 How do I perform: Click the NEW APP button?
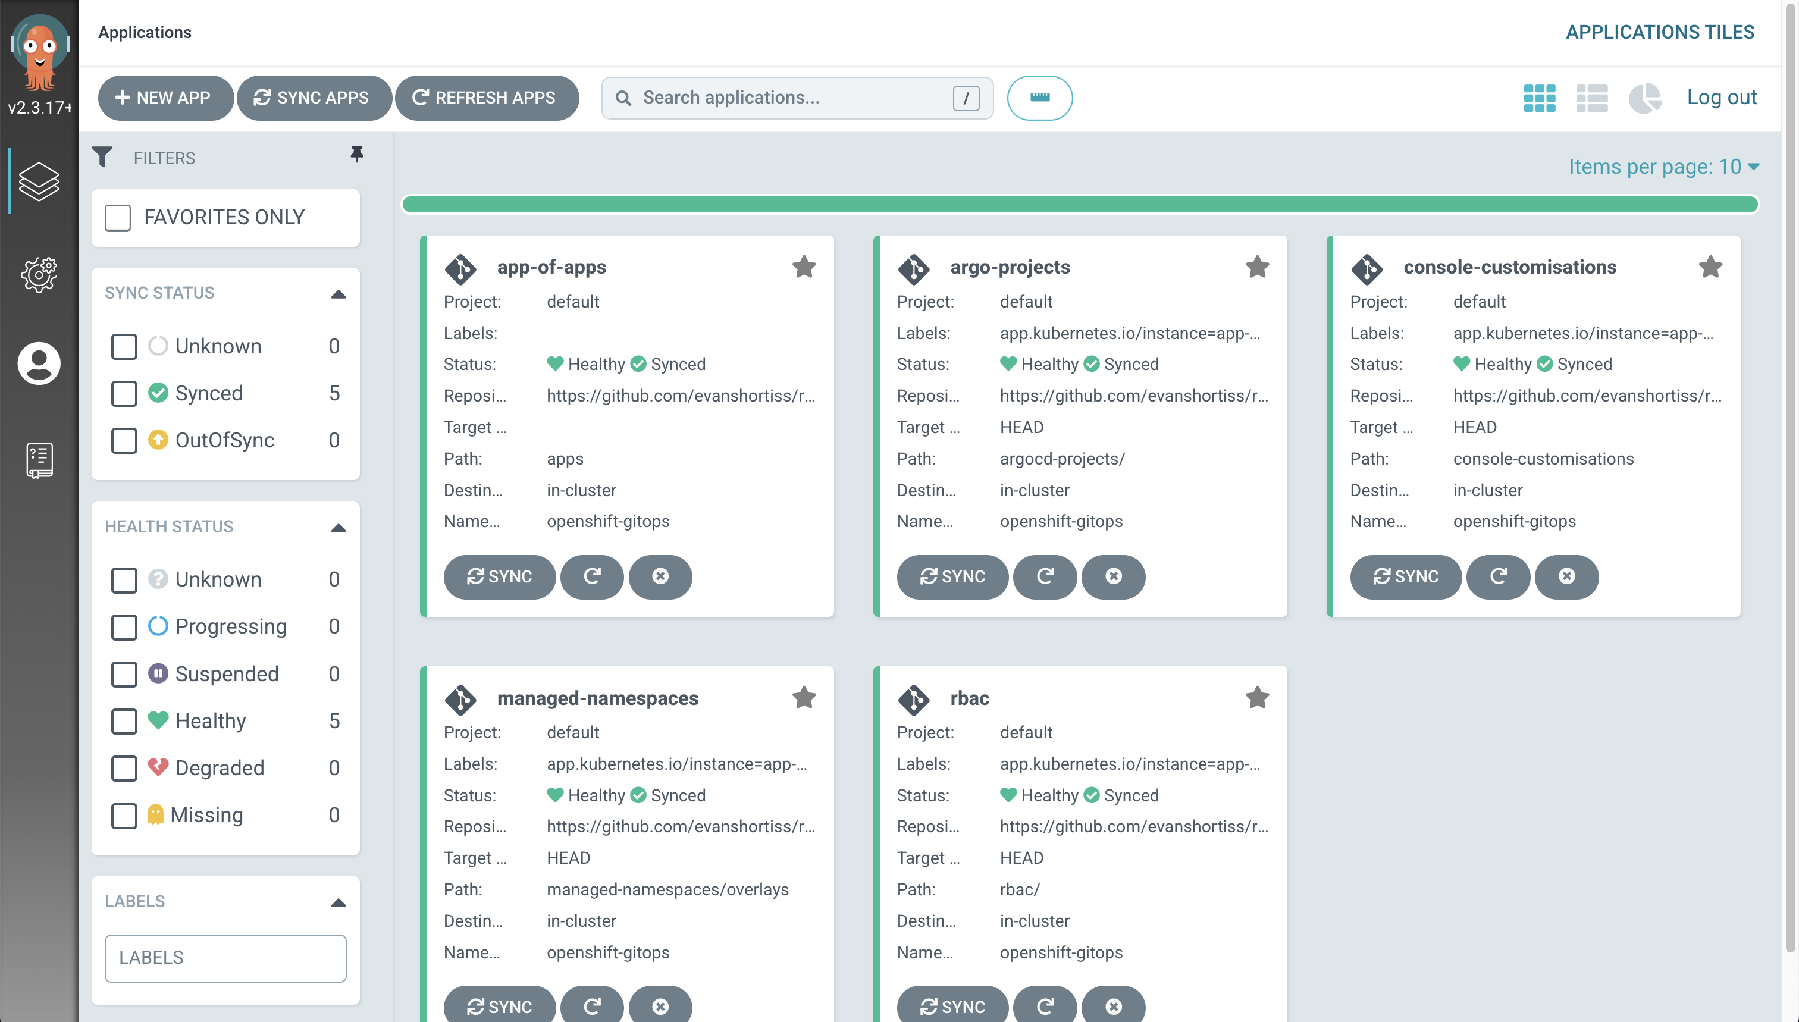tap(162, 96)
